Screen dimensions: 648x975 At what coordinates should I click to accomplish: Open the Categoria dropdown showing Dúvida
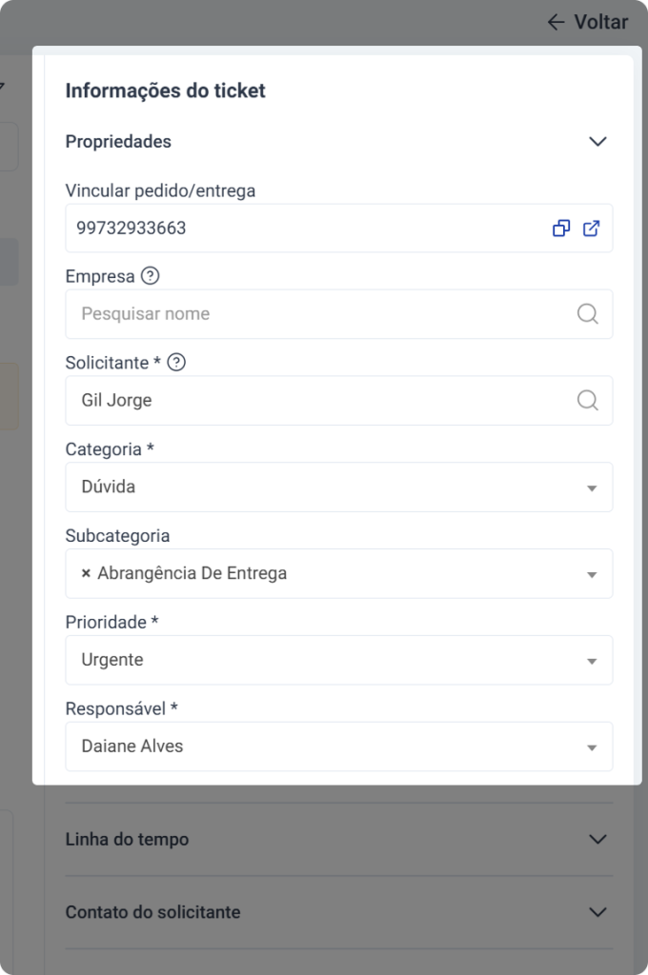click(591, 487)
